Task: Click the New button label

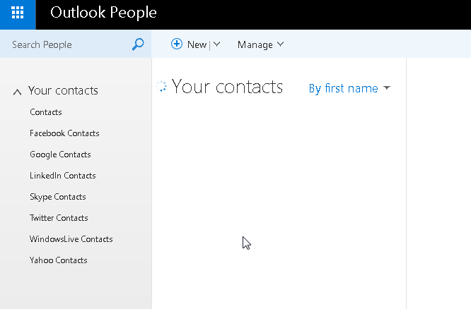Action: point(197,44)
